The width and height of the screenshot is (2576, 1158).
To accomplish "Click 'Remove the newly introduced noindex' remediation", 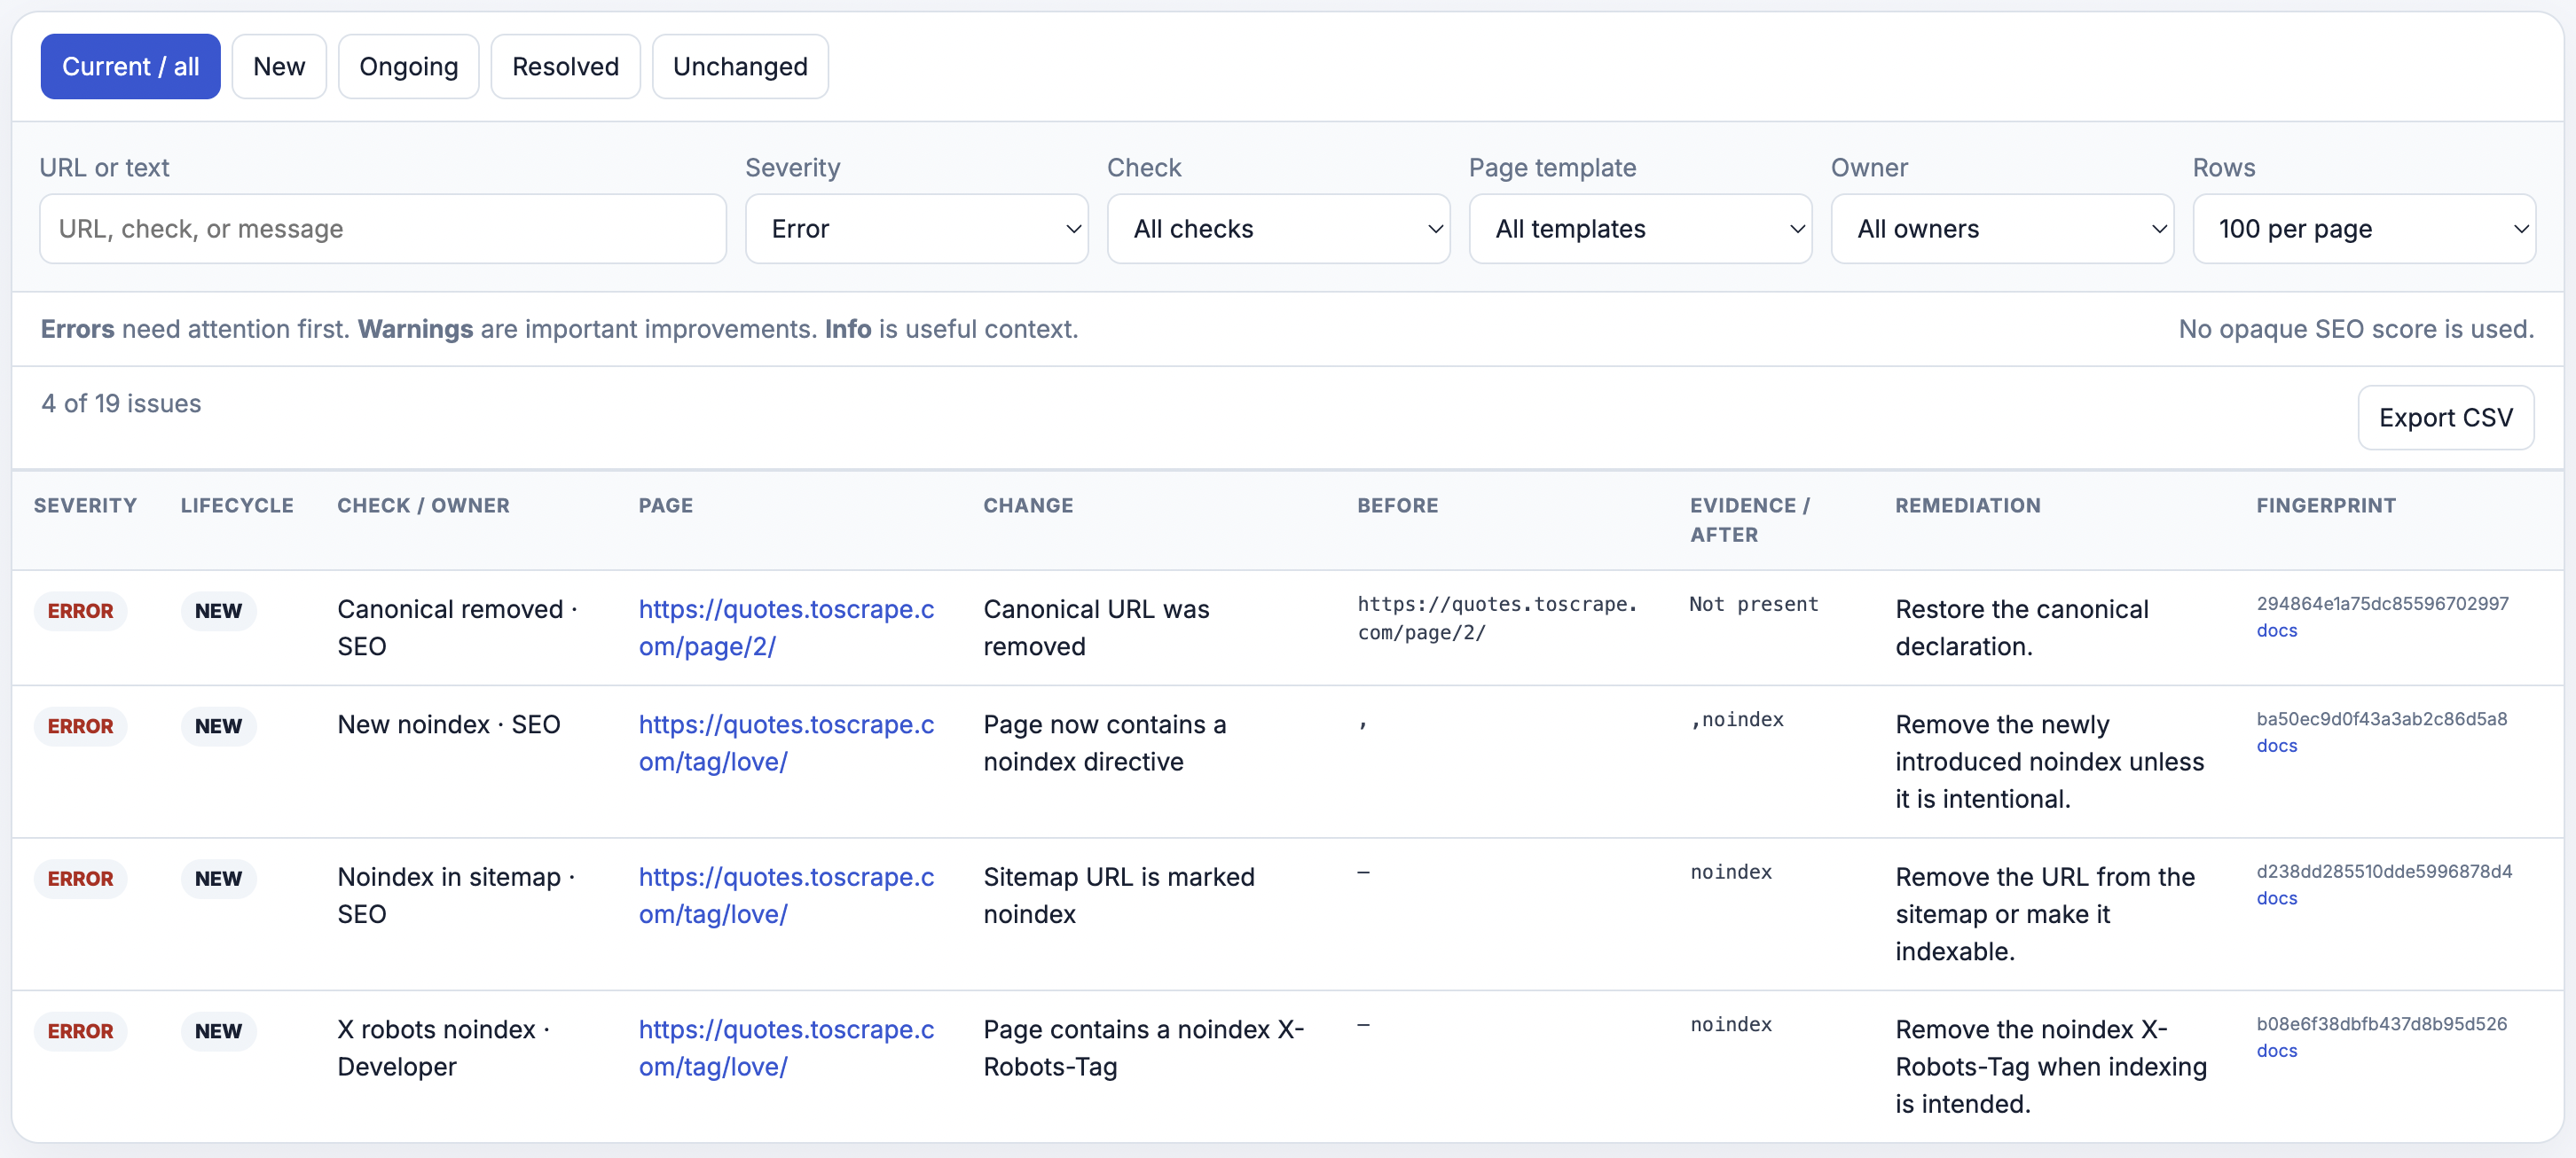I will pyautogui.click(x=2049, y=762).
